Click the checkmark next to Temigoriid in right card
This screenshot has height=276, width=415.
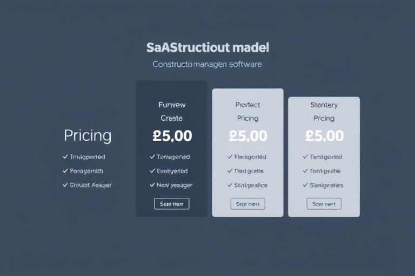pyautogui.click(x=305, y=157)
